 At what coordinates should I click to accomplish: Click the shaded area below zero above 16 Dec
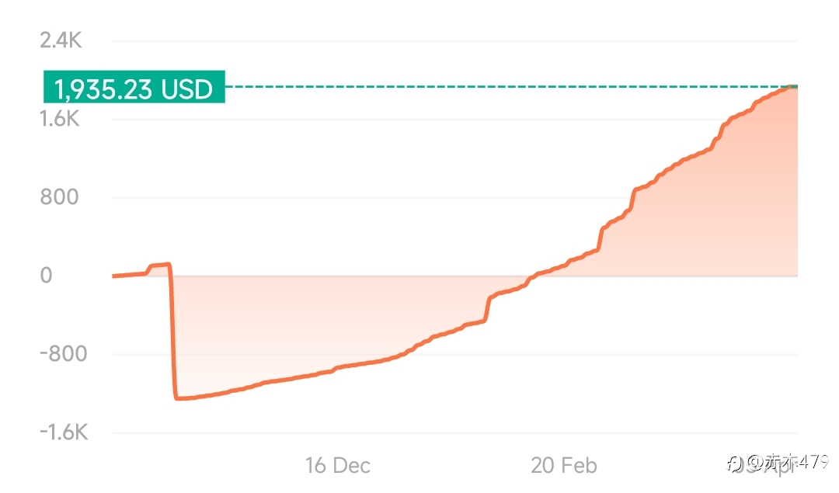pyautogui.click(x=337, y=321)
